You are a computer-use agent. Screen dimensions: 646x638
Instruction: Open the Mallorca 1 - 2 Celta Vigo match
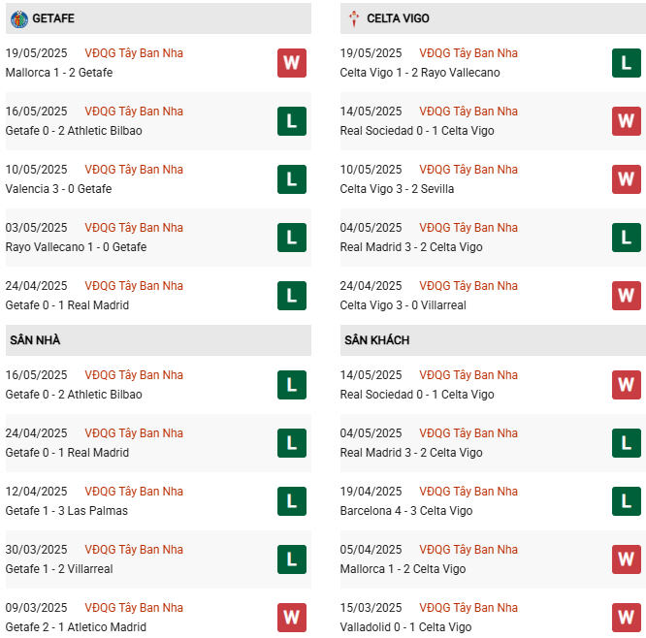coord(403,569)
